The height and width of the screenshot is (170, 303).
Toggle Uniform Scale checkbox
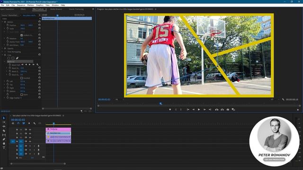click(22, 35)
